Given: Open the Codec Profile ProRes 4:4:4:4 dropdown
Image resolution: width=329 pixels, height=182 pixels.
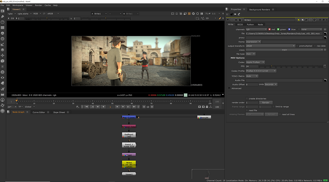Looking at the screenshot, I should tap(261, 71).
